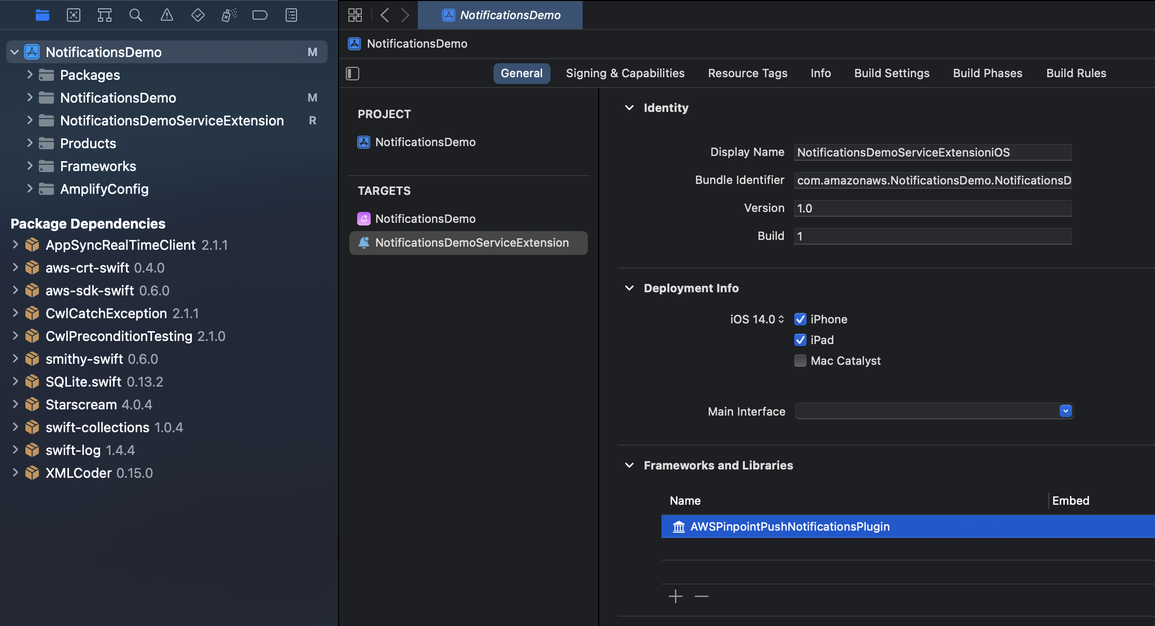Click the Starscream package box icon

(x=32, y=404)
